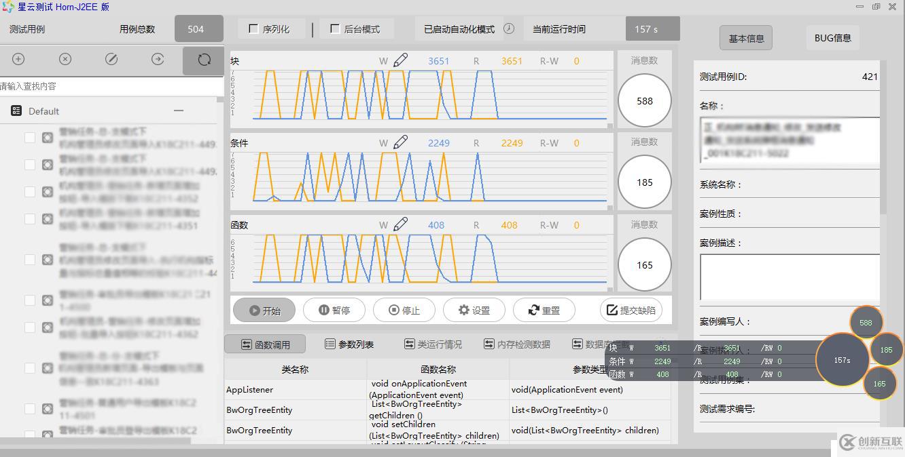Click the add test case plus icon
Viewport: 905px width, 457px height.
[x=18, y=60]
